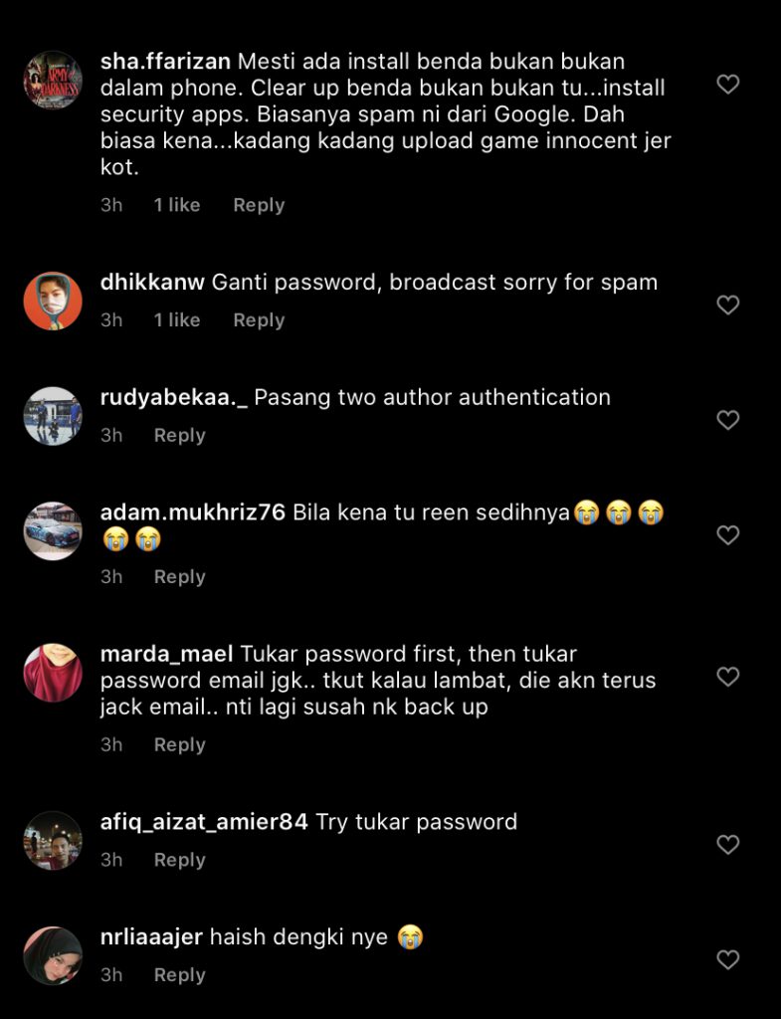Open sha.ffarizan's Army of Darkness avatar
The image size is (781, 1019).
coord(53,80)
